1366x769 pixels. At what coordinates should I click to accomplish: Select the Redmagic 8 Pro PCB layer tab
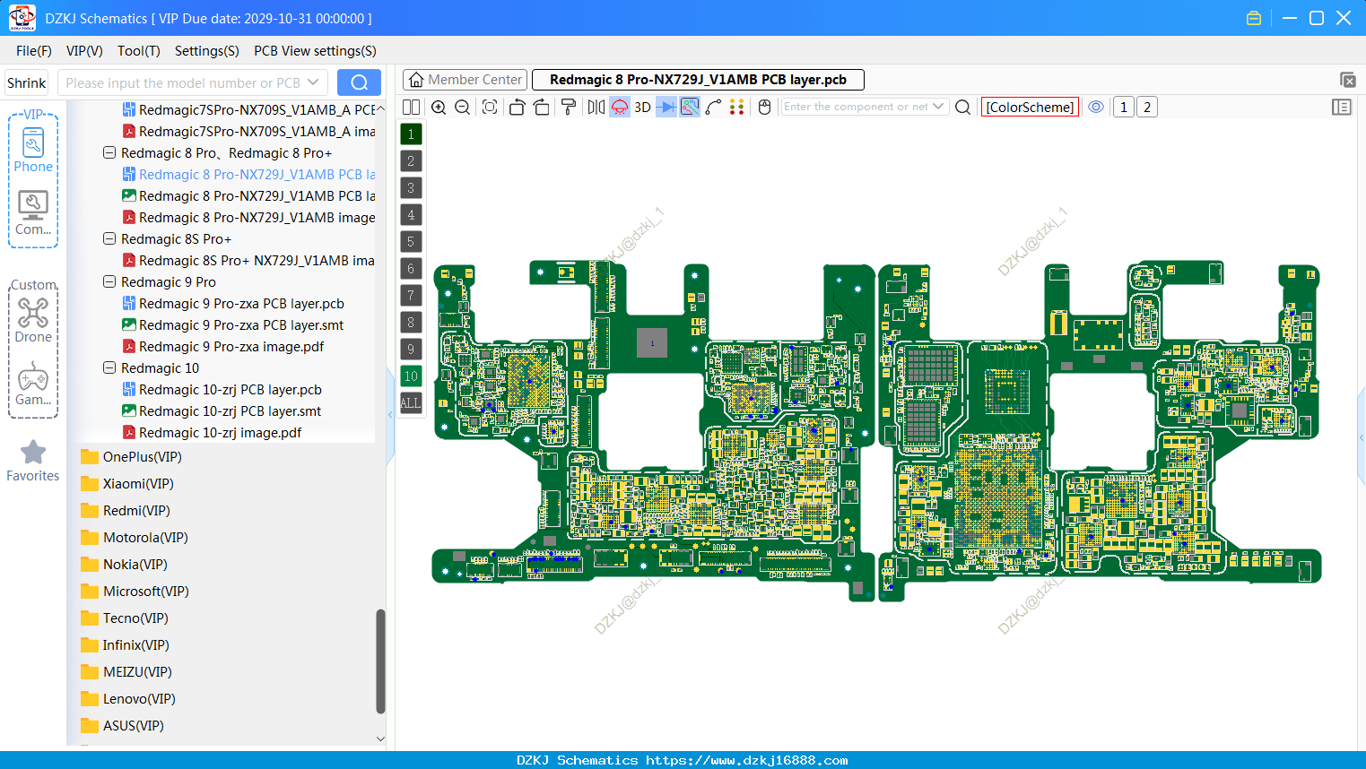coord(698,80)
